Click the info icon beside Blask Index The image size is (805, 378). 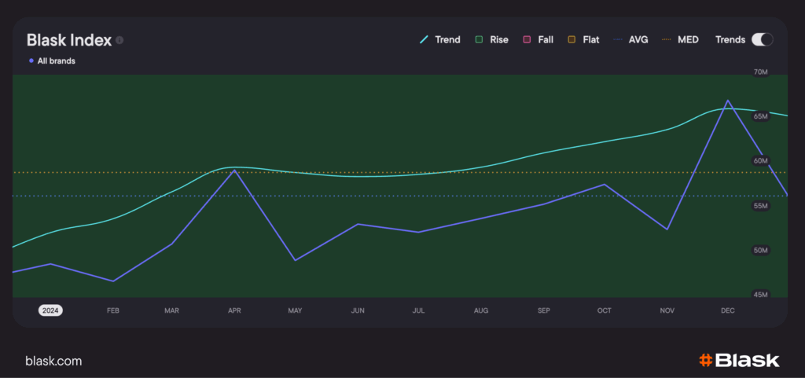coord(119,40)
